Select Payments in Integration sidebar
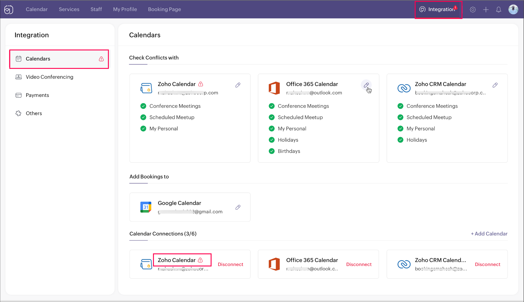This screenshot has height=302, width=524. point(37,95)
